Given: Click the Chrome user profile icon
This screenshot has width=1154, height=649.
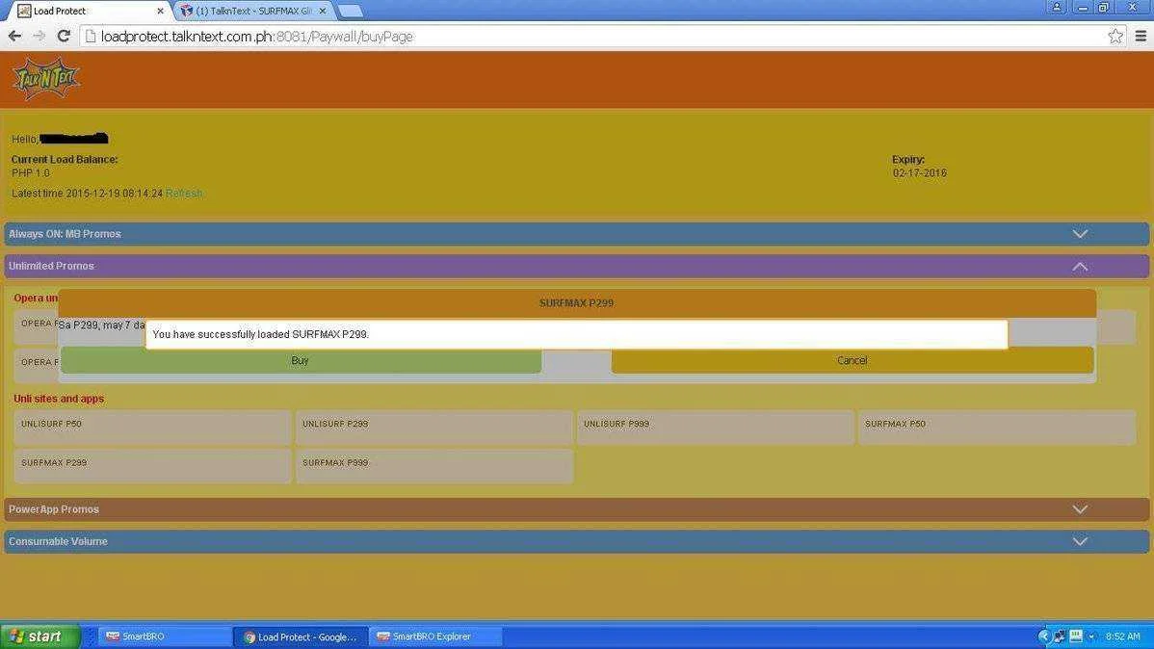Looking at the screenshot, I should [1057, 8].
